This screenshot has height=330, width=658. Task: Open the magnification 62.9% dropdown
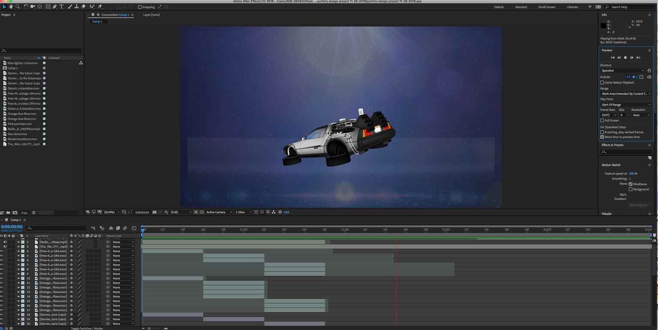pos(112,212)
